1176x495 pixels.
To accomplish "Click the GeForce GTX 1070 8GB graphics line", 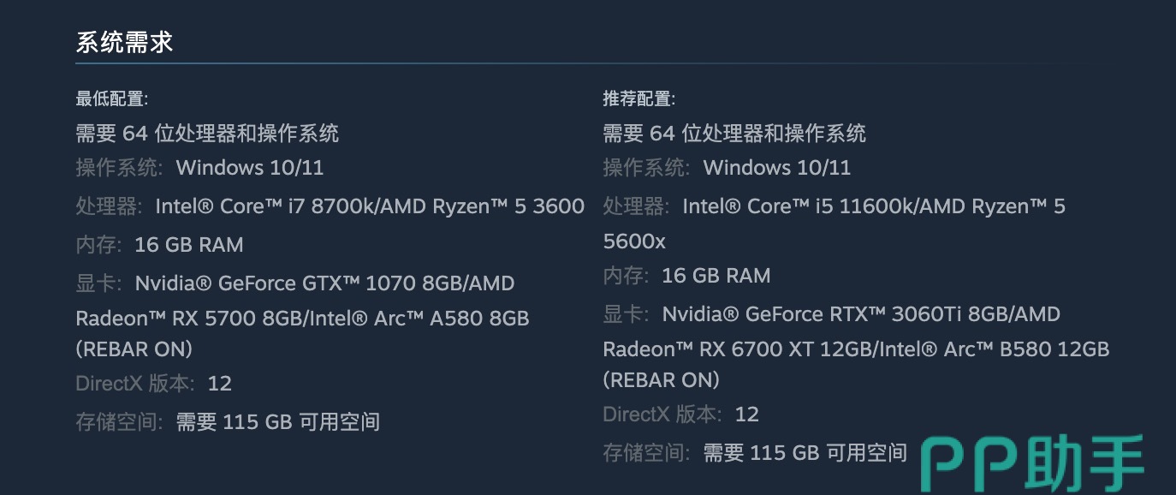I will tap(324, 283).
